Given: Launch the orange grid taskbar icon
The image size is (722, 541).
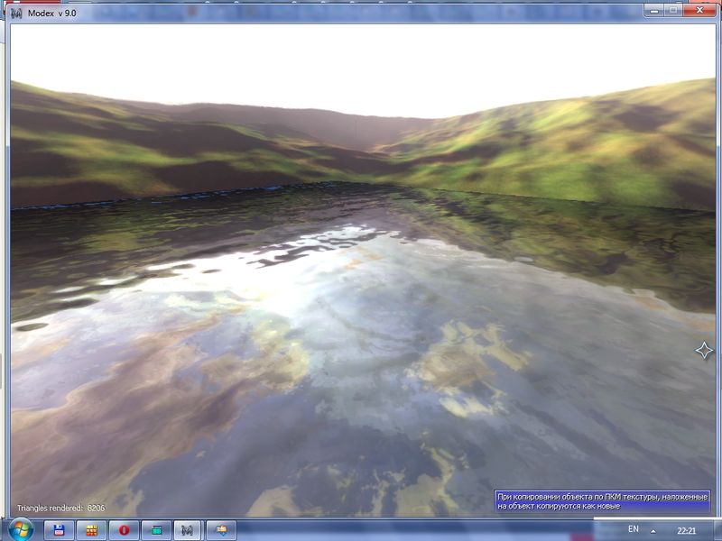Looking at the screenshot, I should 91,530.
